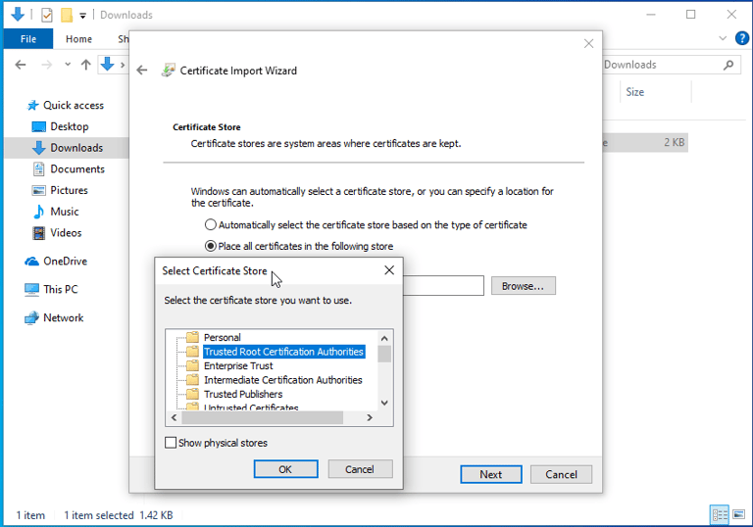Click the Trusted Publishers folder icon

(x=192, y=394)
